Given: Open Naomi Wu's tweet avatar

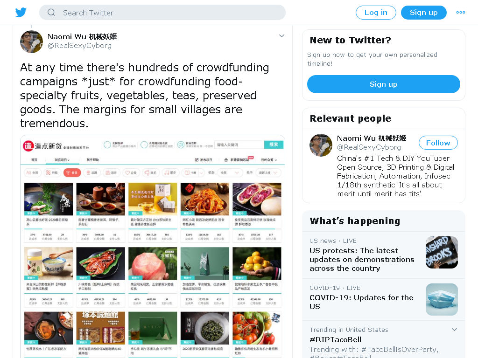Looking at the screenshot, I should (x=31, y=41).
